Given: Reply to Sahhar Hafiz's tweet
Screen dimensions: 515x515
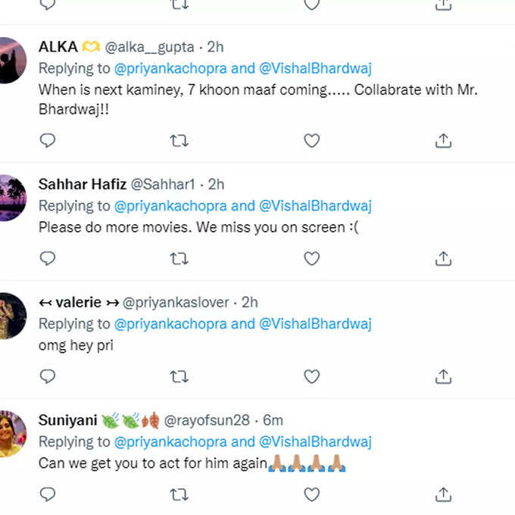Looking at the screenshot, I should (x=47, y=258).
